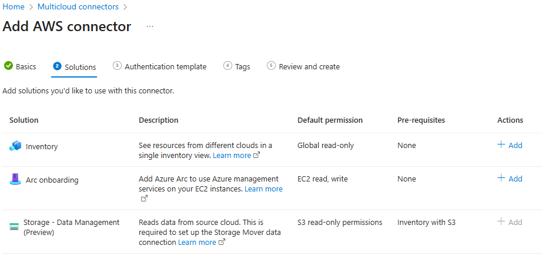Image resolution: width=542 pixels, height=259 pixels.
Task: Open the ellipsis menu beside the title
Action: [150, 26]
